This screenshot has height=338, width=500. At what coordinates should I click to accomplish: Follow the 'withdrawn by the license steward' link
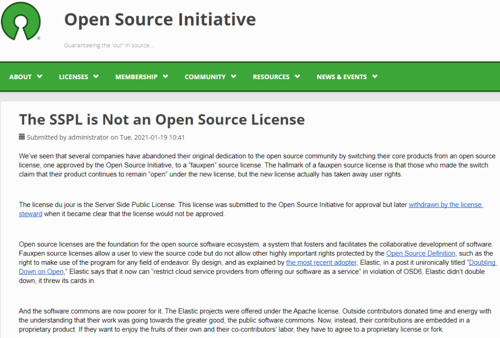click(x=446, y=205)
